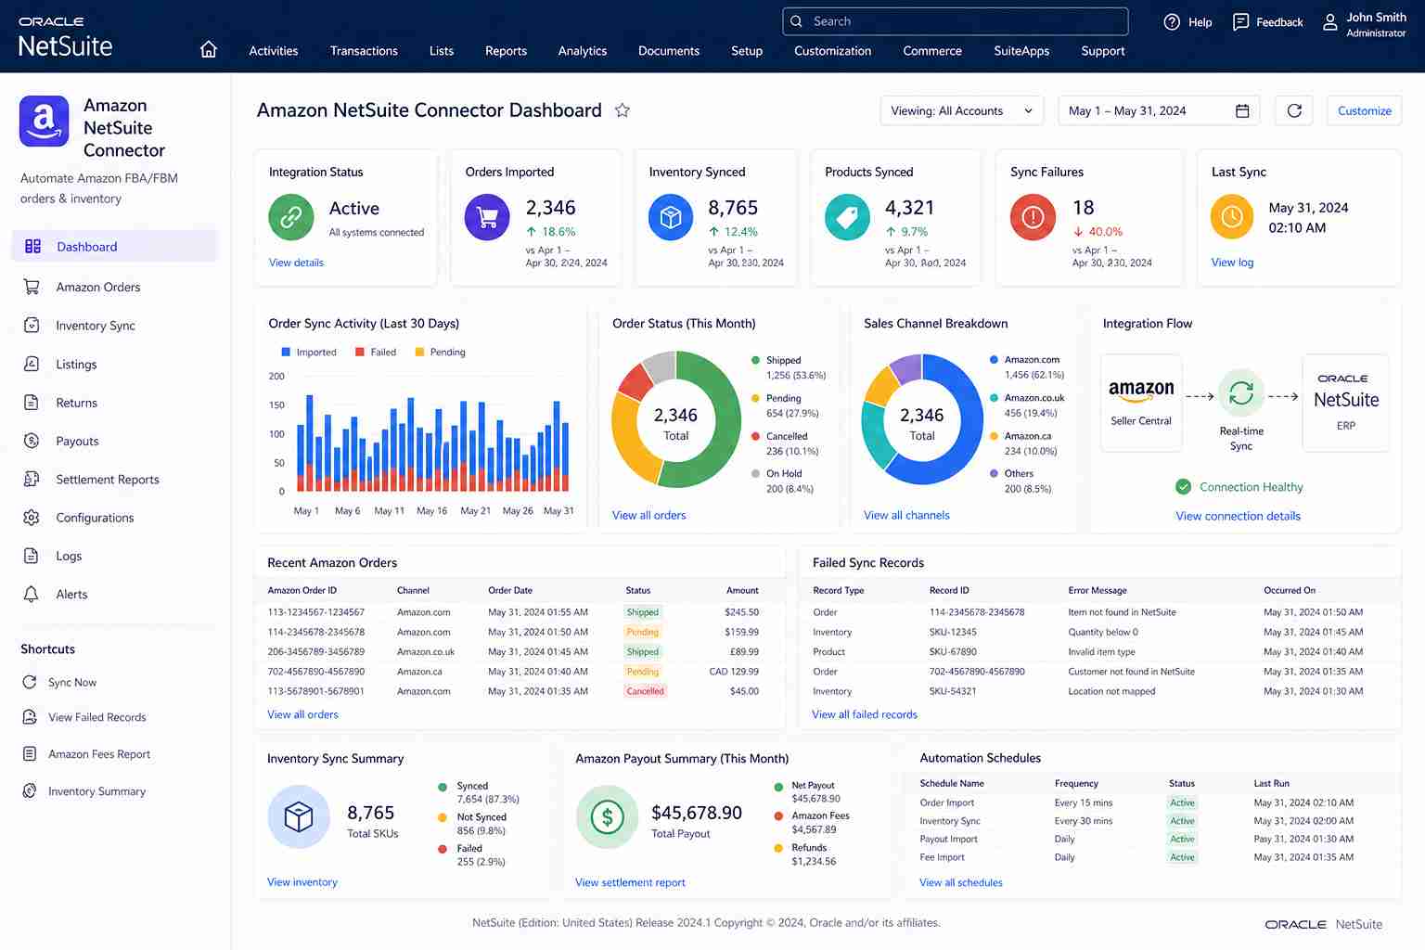Favorite dashboard with the star icon
This screenshot has height=950, width=1425.
pyautogui.click(x=623, y=110)
